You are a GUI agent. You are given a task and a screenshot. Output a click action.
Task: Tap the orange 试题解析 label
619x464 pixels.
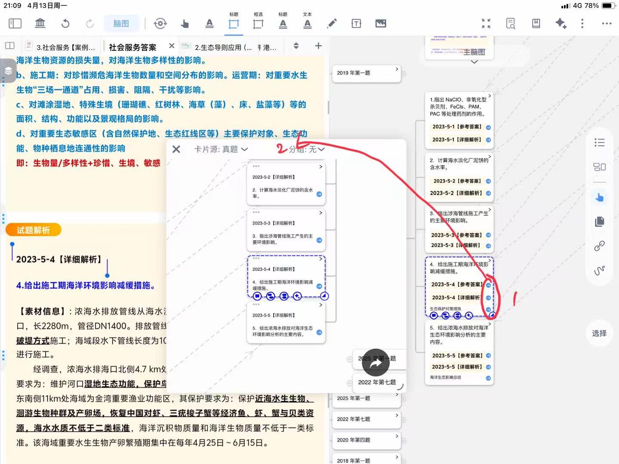(34, 230)
